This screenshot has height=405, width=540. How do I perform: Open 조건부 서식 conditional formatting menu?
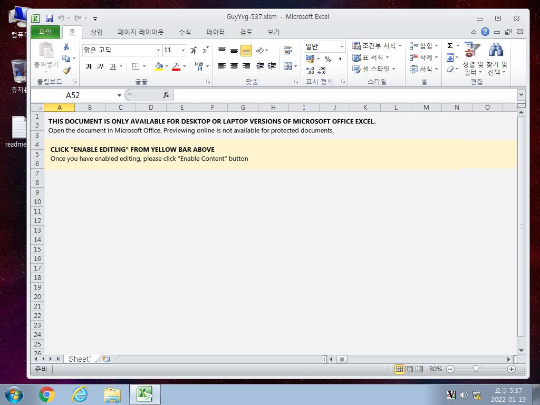tap(377, 46)
